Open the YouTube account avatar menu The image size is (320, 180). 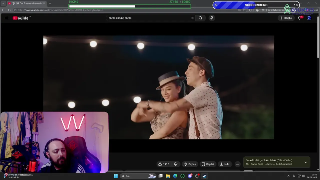(x=309, y=18)
